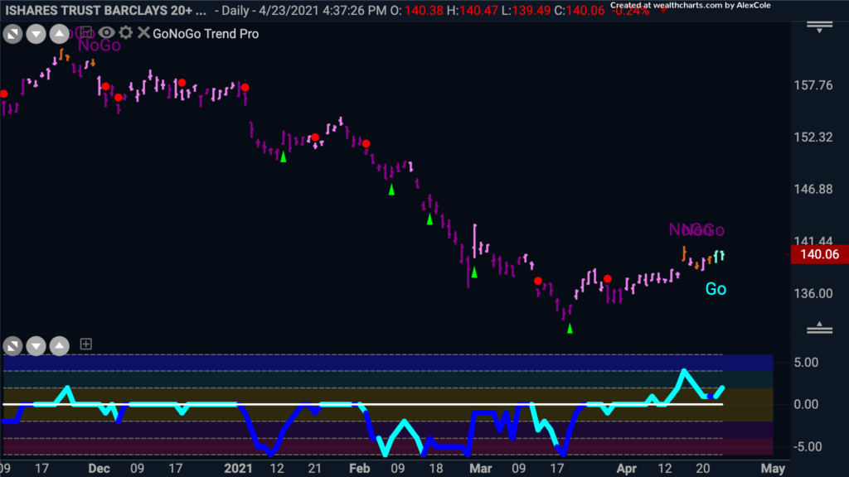Select the GoNoGo Trend Pro indicator label
Image resolution: width=849 pixels, height=477 pixels.
(206, 33)
